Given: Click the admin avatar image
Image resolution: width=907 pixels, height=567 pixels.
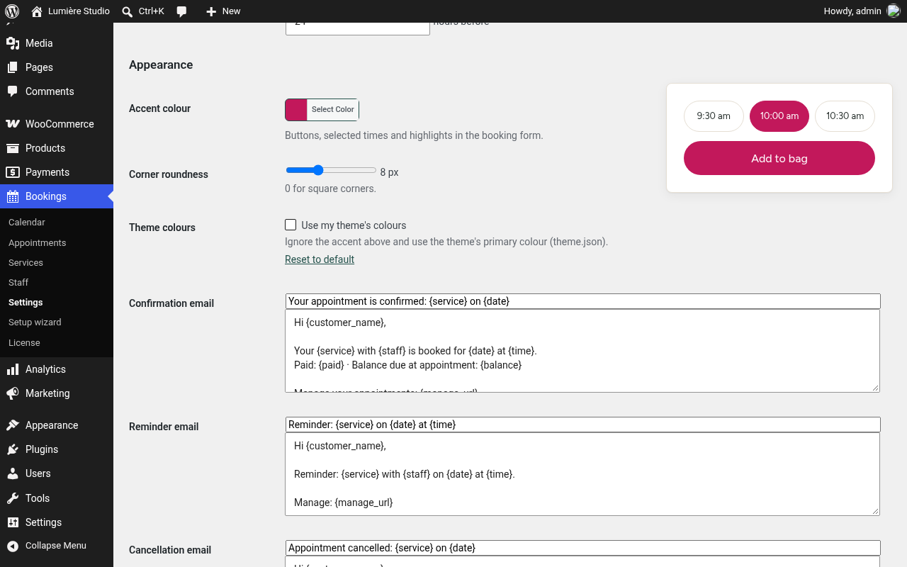Looking at the screenshot, I should (894, 11).
